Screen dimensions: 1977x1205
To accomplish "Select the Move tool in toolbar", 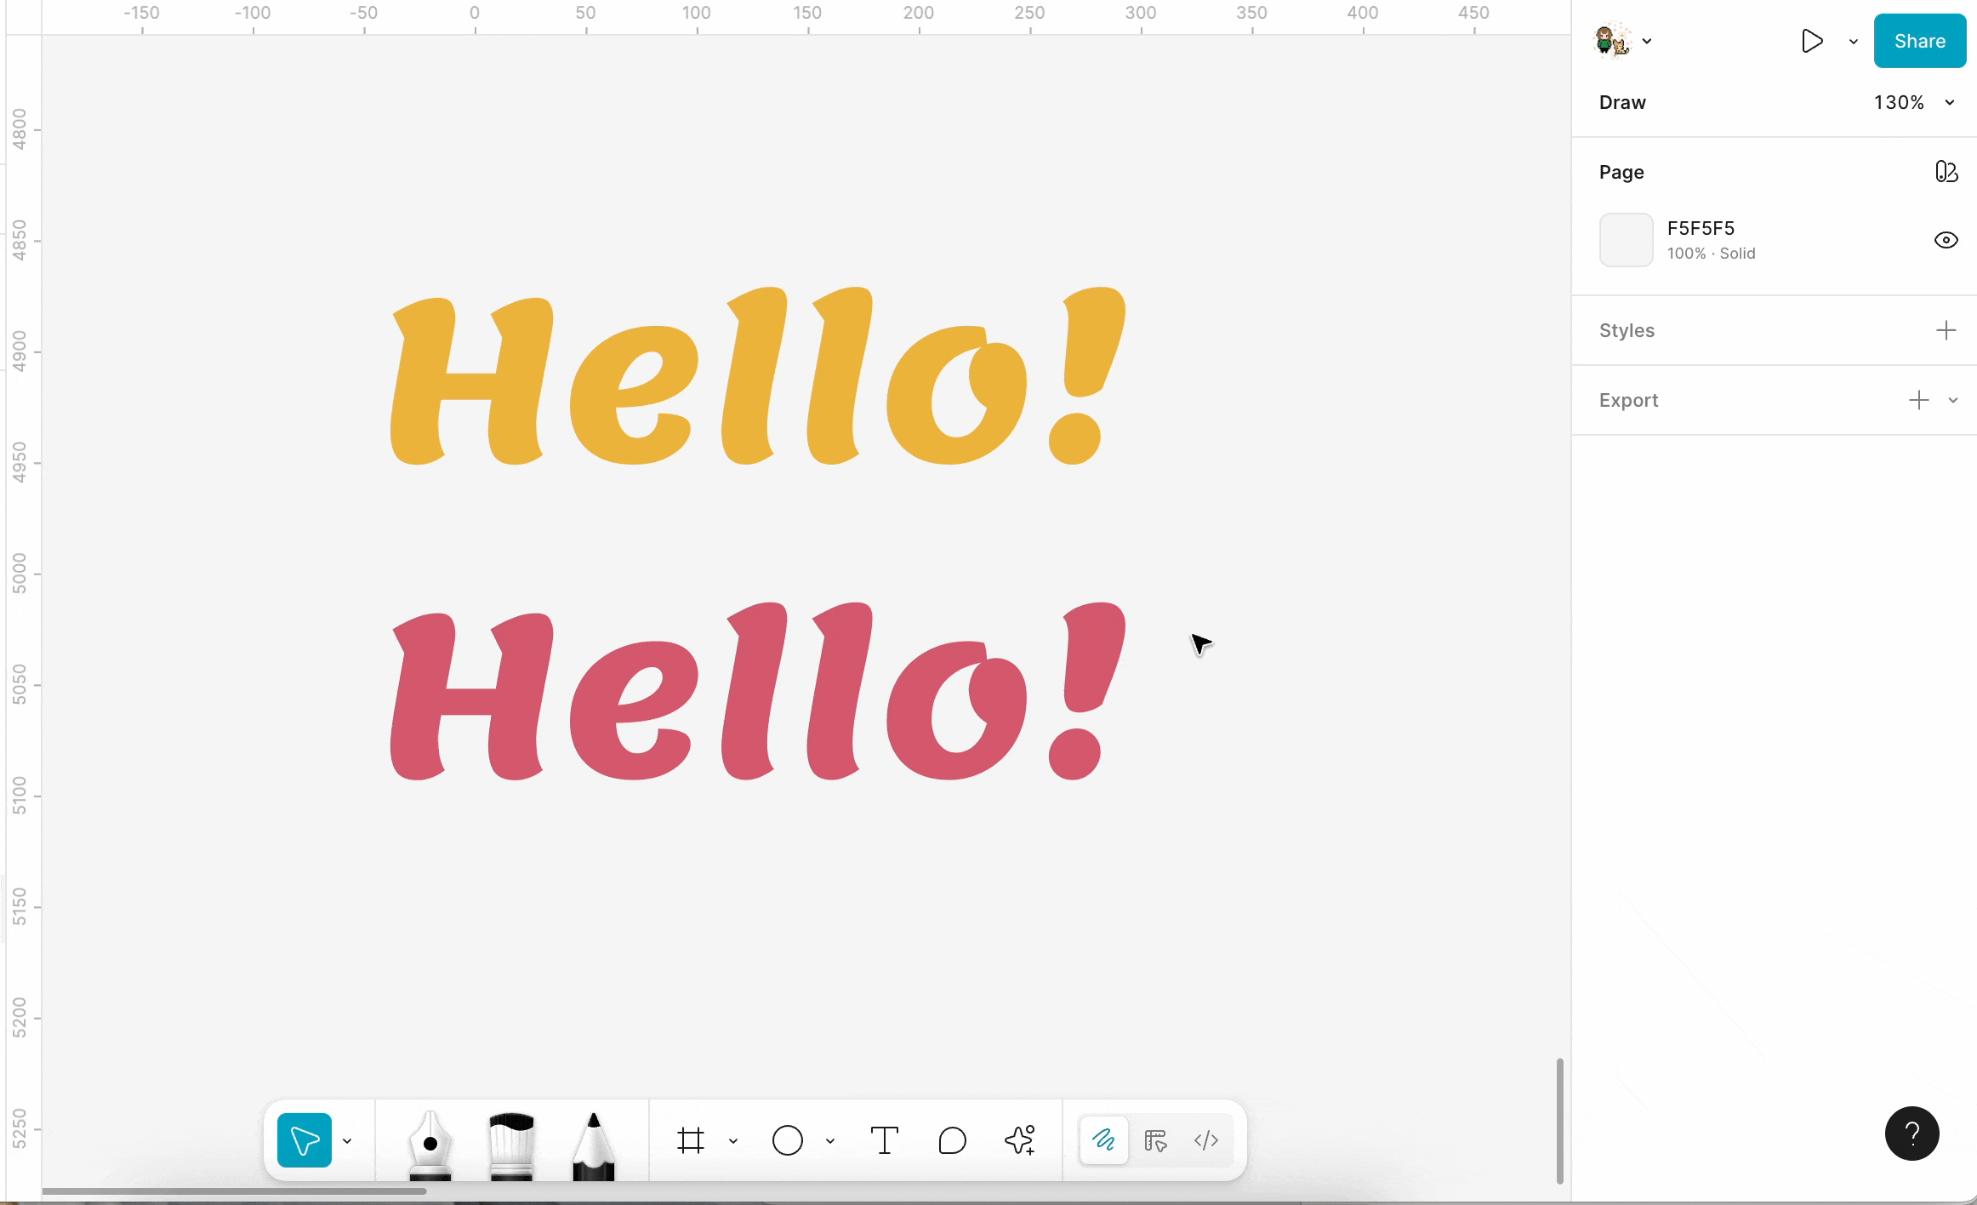I will click(305, 1140).
